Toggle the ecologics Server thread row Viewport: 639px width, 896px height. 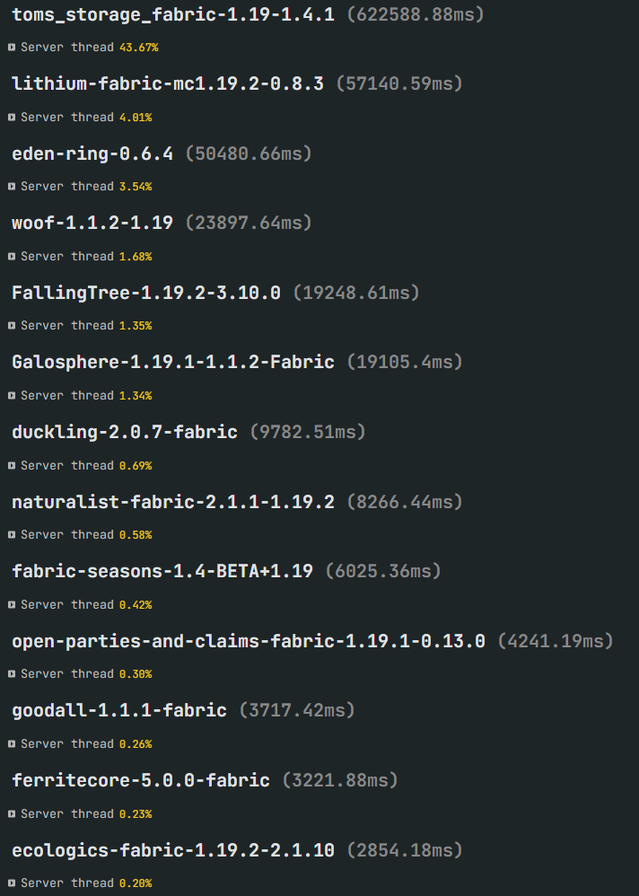tap(12, 883)
